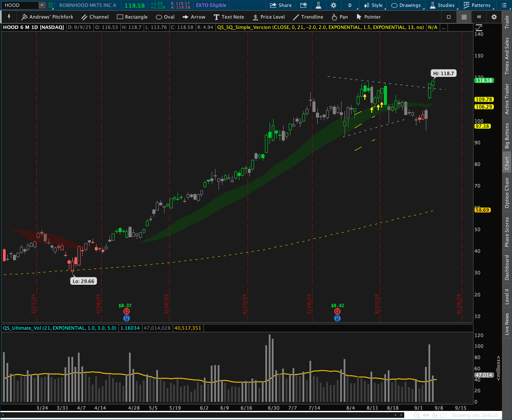512x420 pixels.
Task: Open the Level II sidebar tab
Action: pyautogui.click(x=507, y=296)
